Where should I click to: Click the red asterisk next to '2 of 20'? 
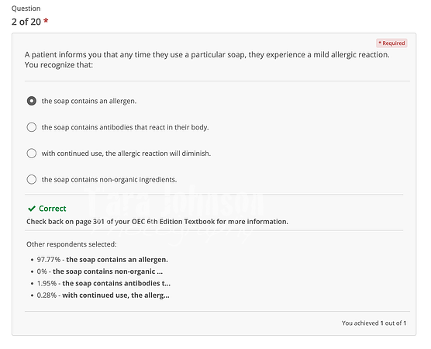coord(46,20)
